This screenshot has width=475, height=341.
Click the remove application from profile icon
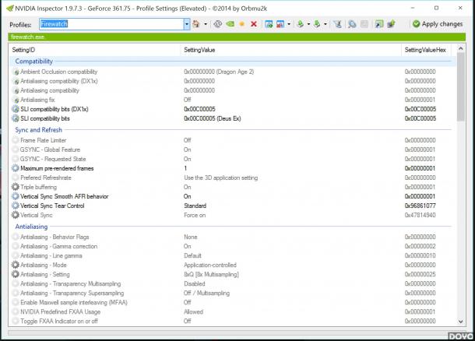pyautogui.click(x=280, y=24)
